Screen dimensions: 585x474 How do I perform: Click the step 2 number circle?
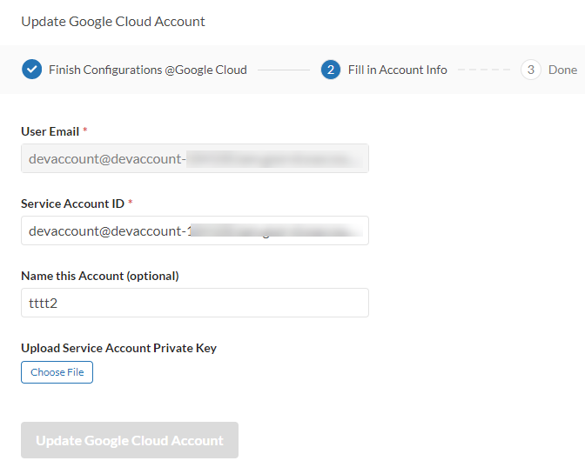[x=330, y=70]
